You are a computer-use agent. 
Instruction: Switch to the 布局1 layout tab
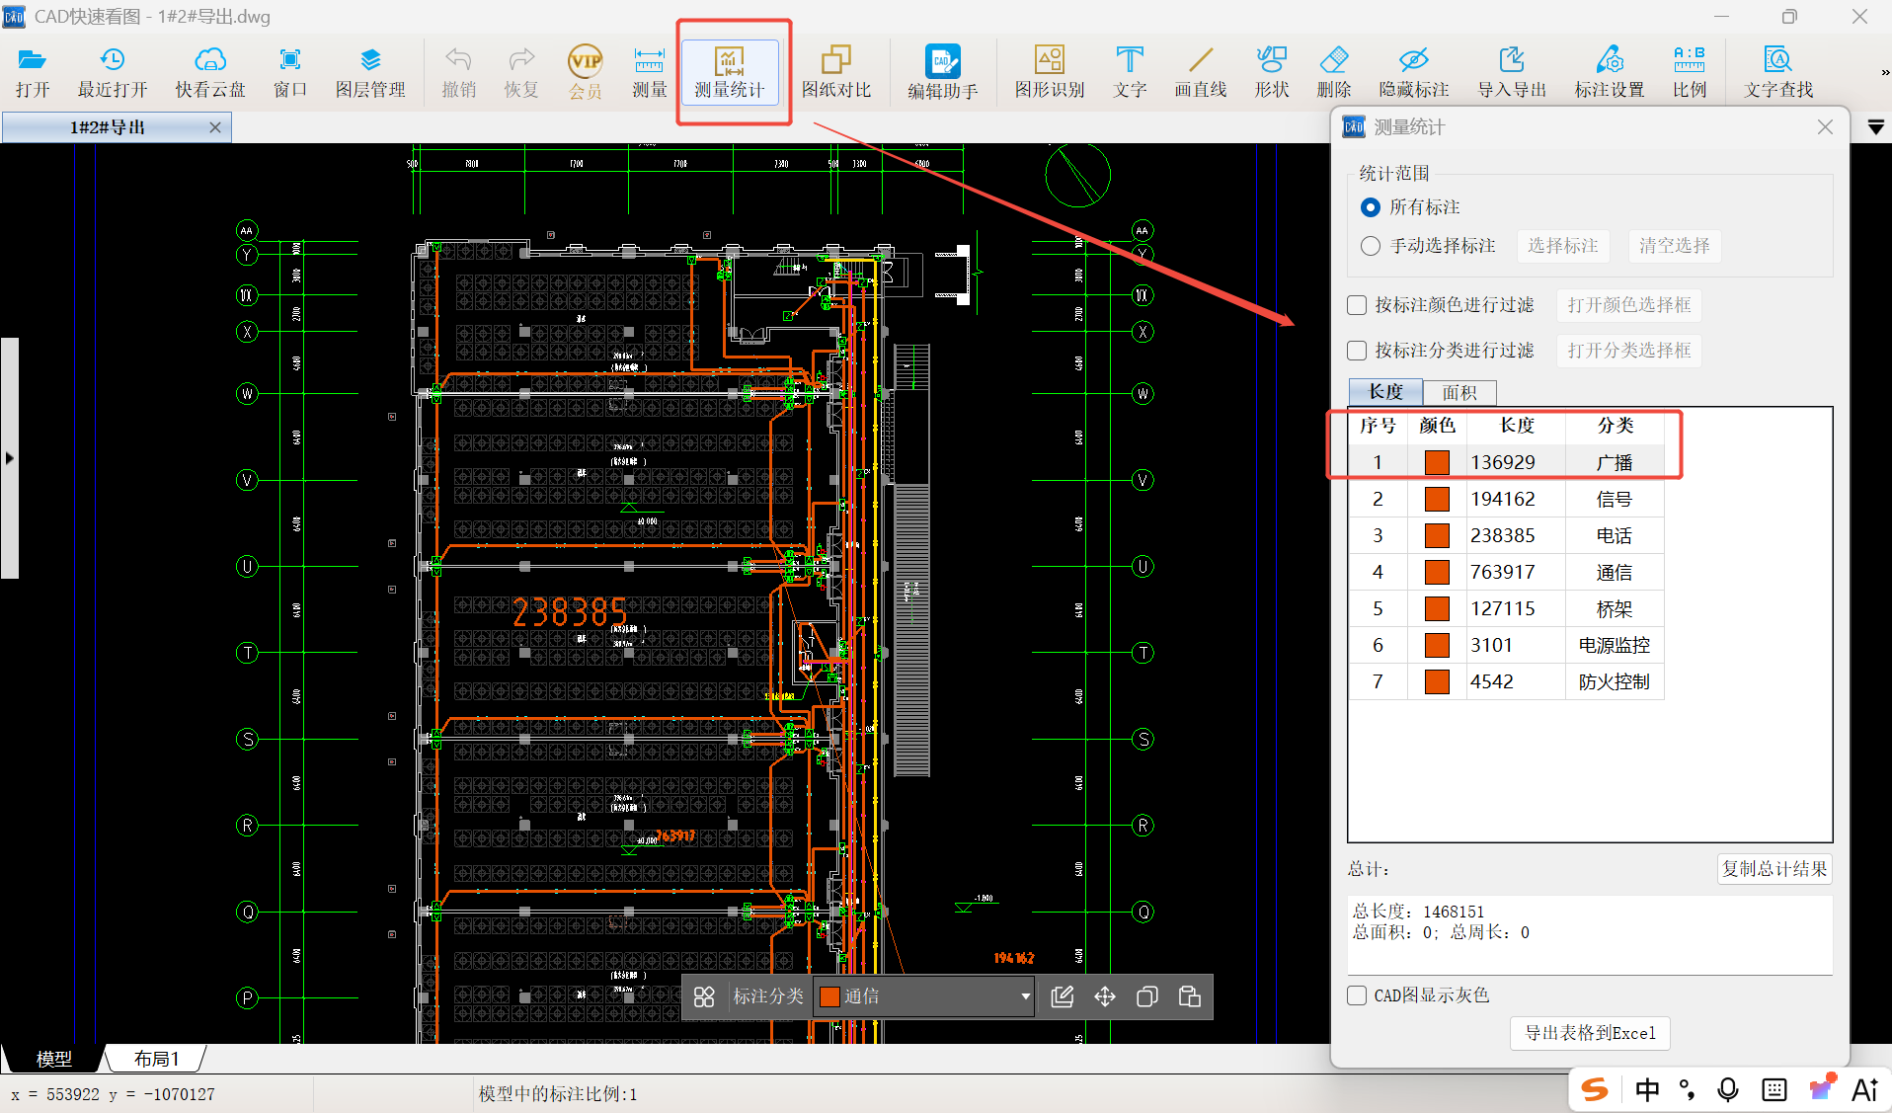[156, 1059]
